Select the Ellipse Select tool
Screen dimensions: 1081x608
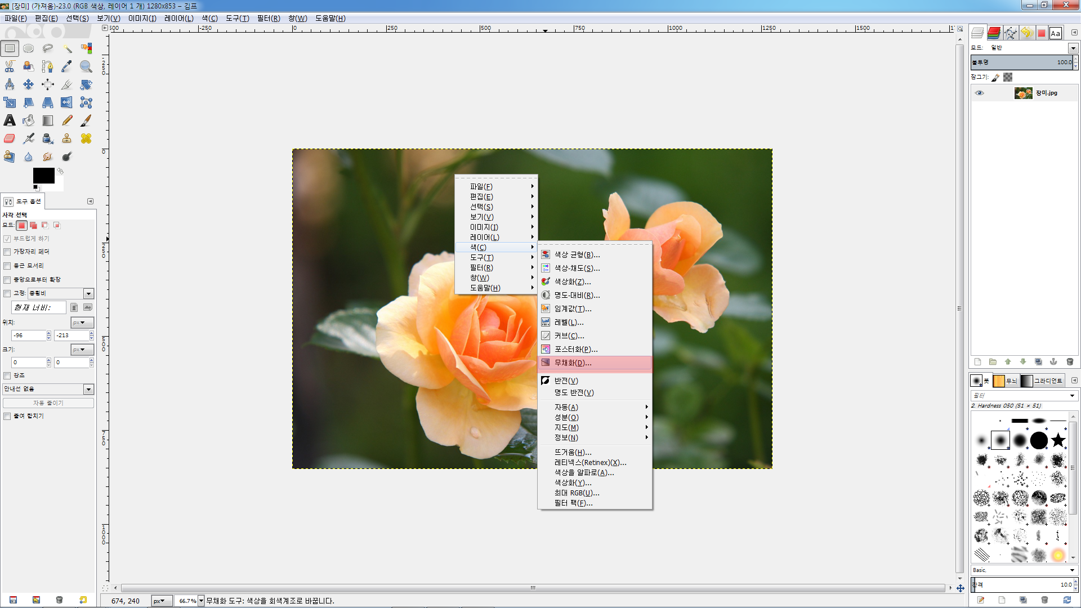click(x=29, y=48)
